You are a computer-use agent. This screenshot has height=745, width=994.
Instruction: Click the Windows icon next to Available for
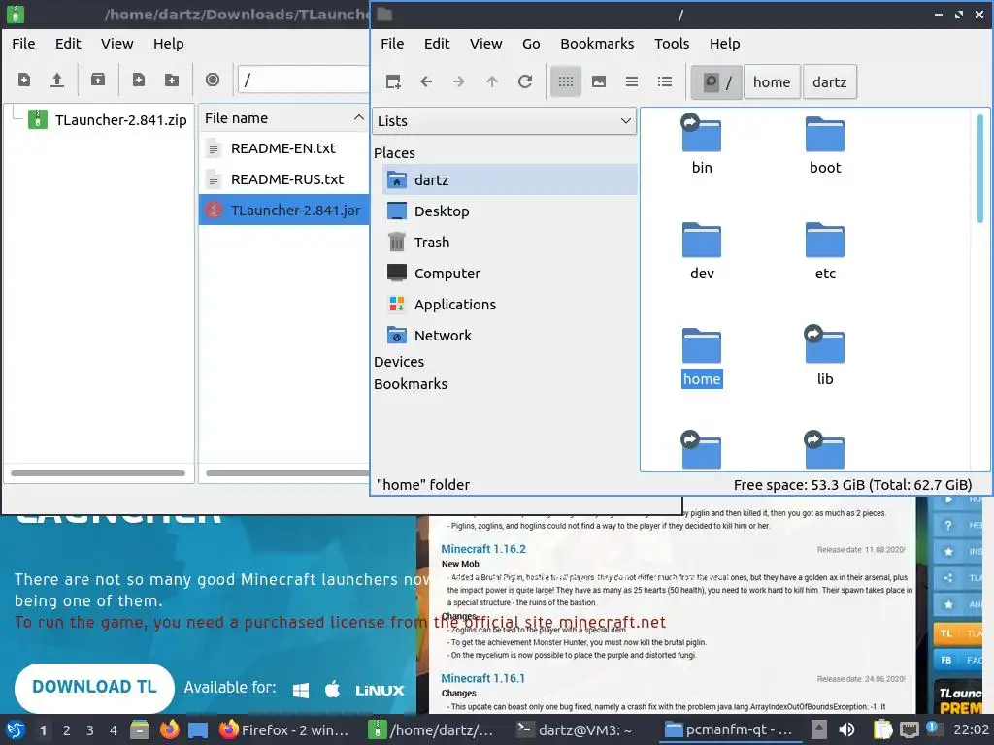pyautogui.click(x=301, y=690)
